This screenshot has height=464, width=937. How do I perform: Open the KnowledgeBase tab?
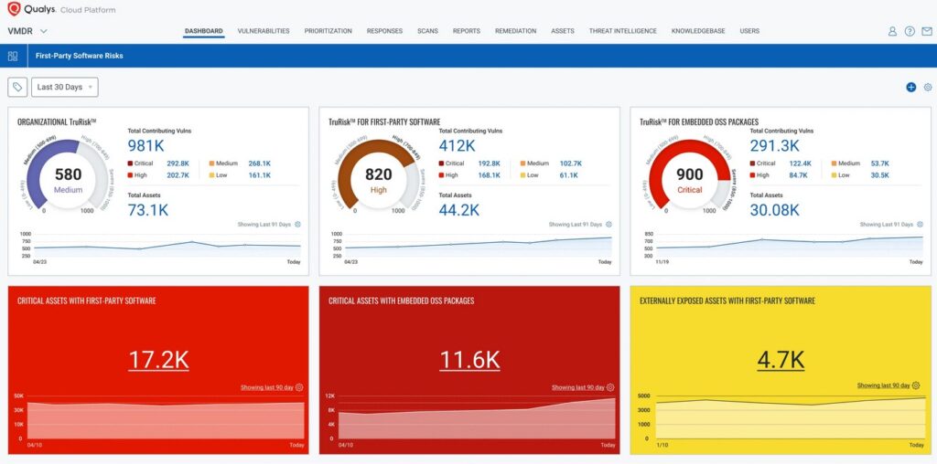tap(698, 31)
